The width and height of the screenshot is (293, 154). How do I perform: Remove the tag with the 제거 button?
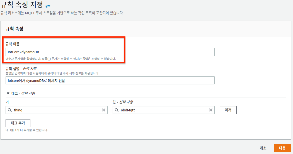point(228,110)
